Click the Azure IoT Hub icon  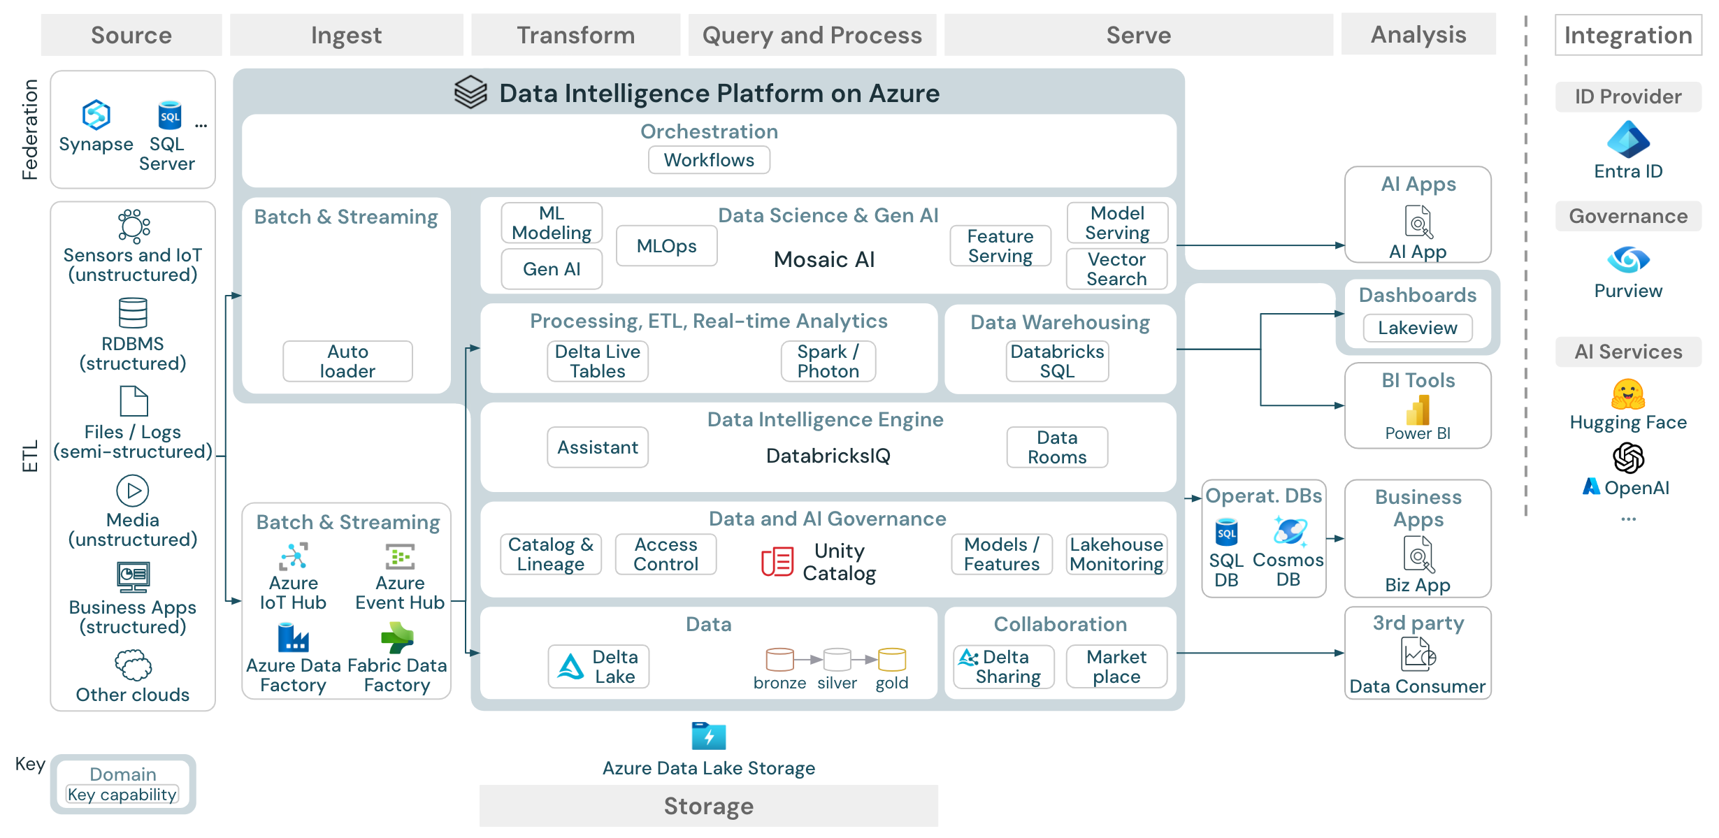pos(294,556)
